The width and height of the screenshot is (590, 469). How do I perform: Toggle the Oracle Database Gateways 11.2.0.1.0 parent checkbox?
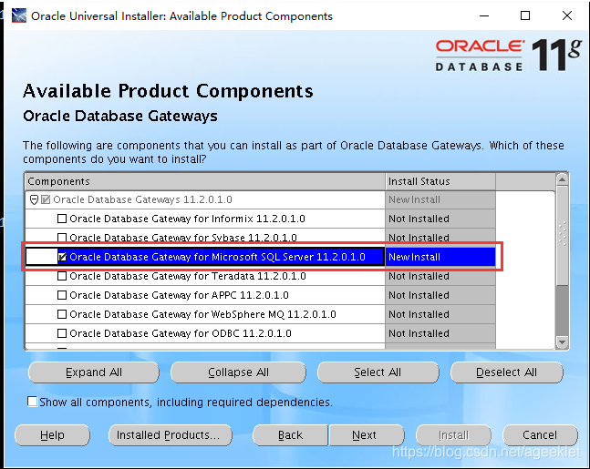[x=46, y=199]
